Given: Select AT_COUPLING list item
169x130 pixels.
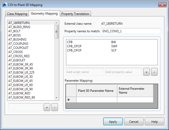Looking at the screenshot, I should tap(31, 43).
